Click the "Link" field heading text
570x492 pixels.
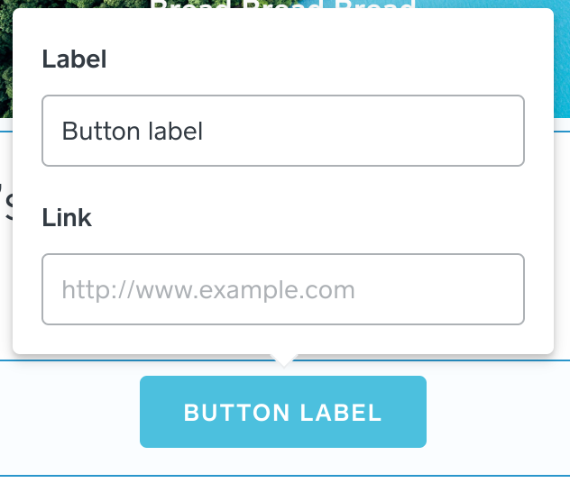pos(68,218)
